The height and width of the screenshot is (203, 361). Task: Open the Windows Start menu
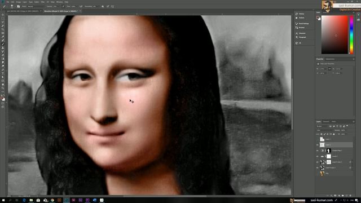click(3, 200)
